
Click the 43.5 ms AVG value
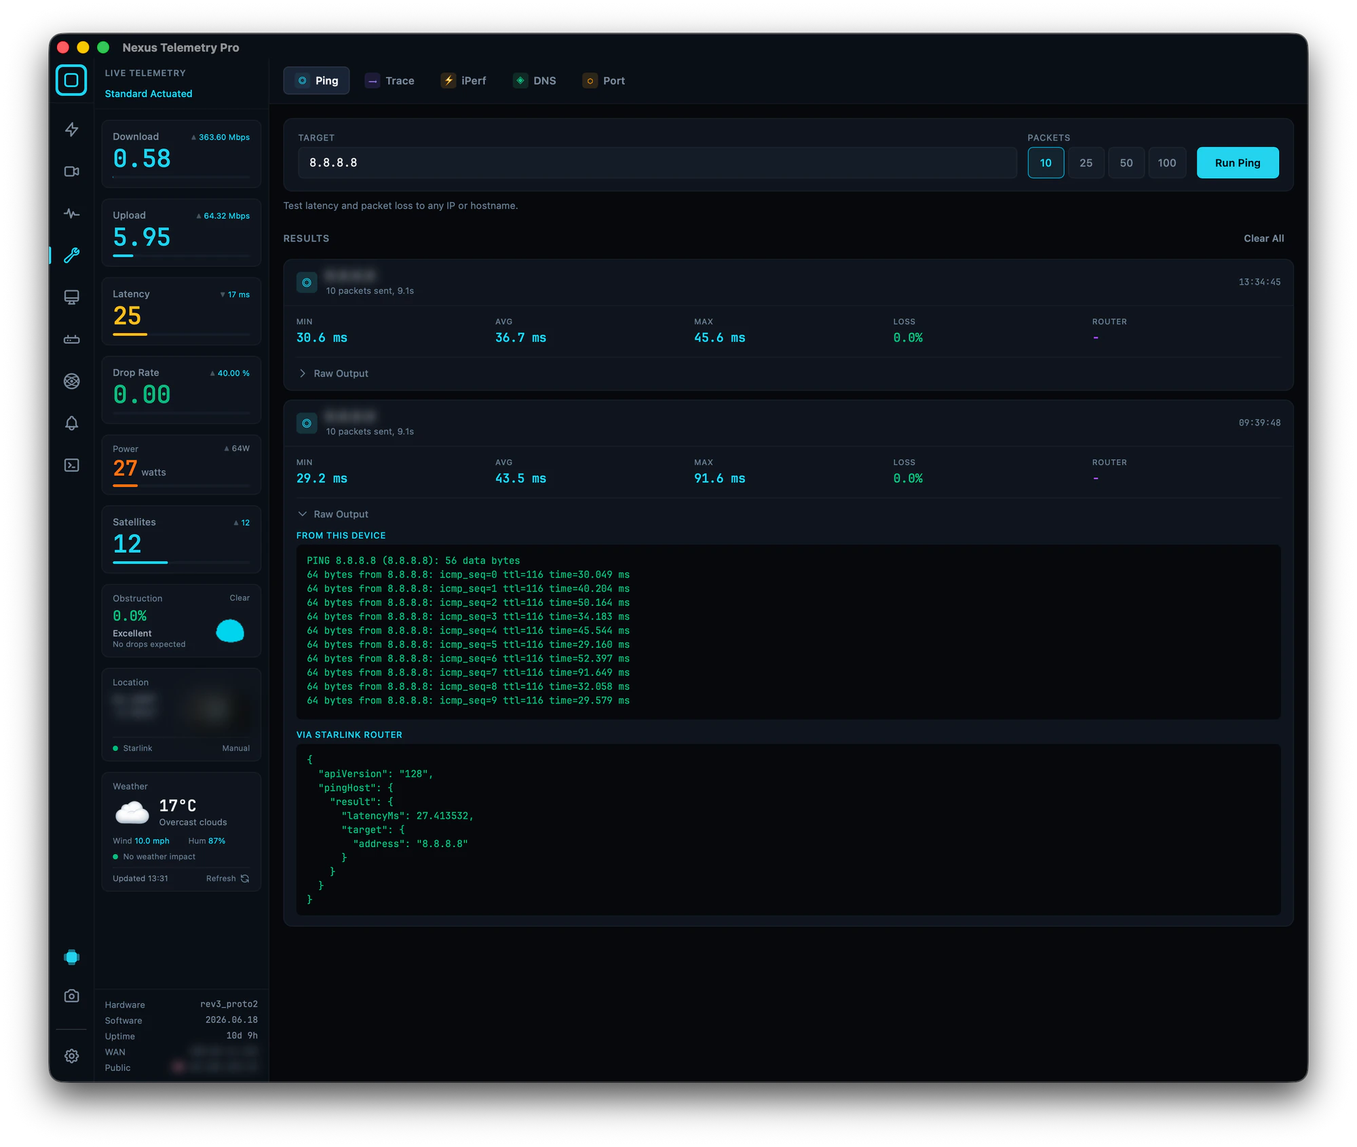tap(520, 479)
